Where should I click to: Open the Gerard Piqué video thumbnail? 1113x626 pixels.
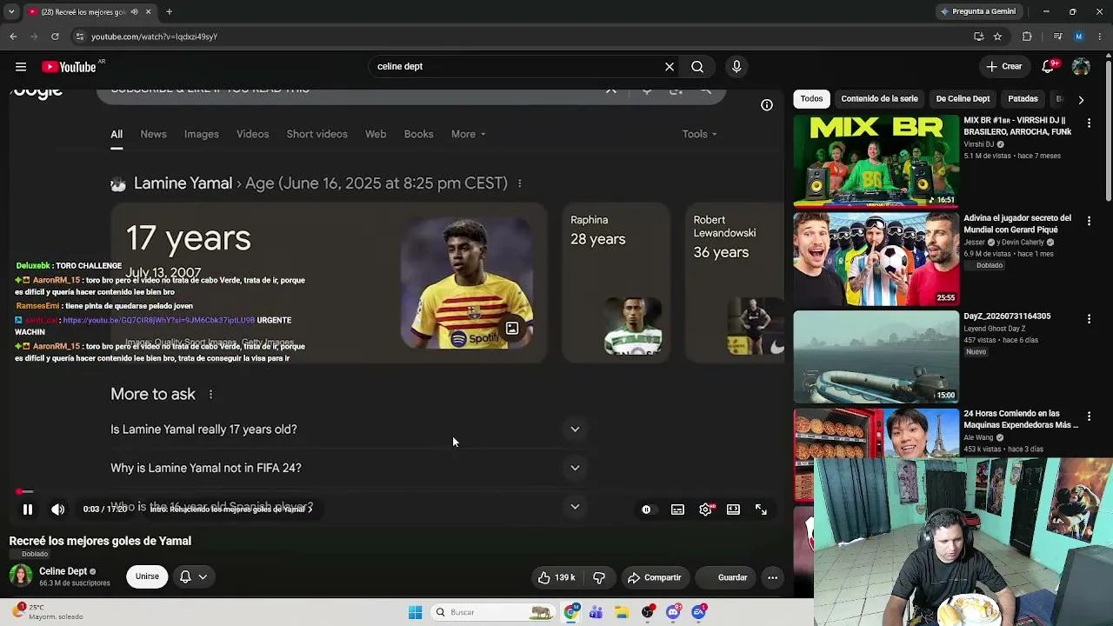876,259
